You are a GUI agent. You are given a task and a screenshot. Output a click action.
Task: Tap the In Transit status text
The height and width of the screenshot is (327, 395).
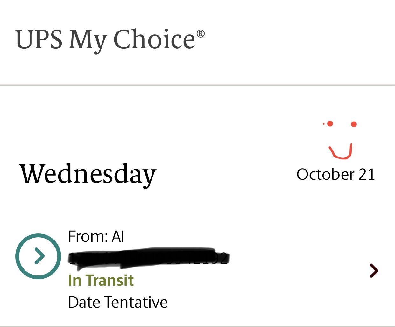click(101, 280)
